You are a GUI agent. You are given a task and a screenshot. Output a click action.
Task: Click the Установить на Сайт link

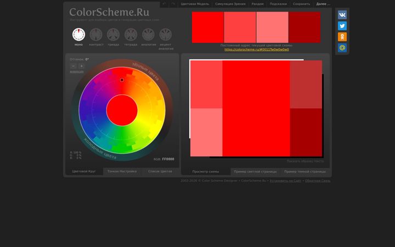pyautogui.click(x=285, y=181)
